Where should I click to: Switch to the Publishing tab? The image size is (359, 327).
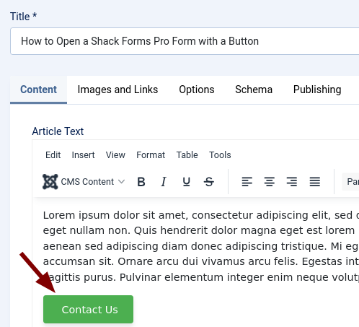click(317, 90)
